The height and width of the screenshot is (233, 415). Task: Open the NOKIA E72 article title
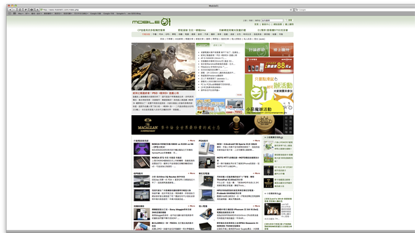coord(167,158)
